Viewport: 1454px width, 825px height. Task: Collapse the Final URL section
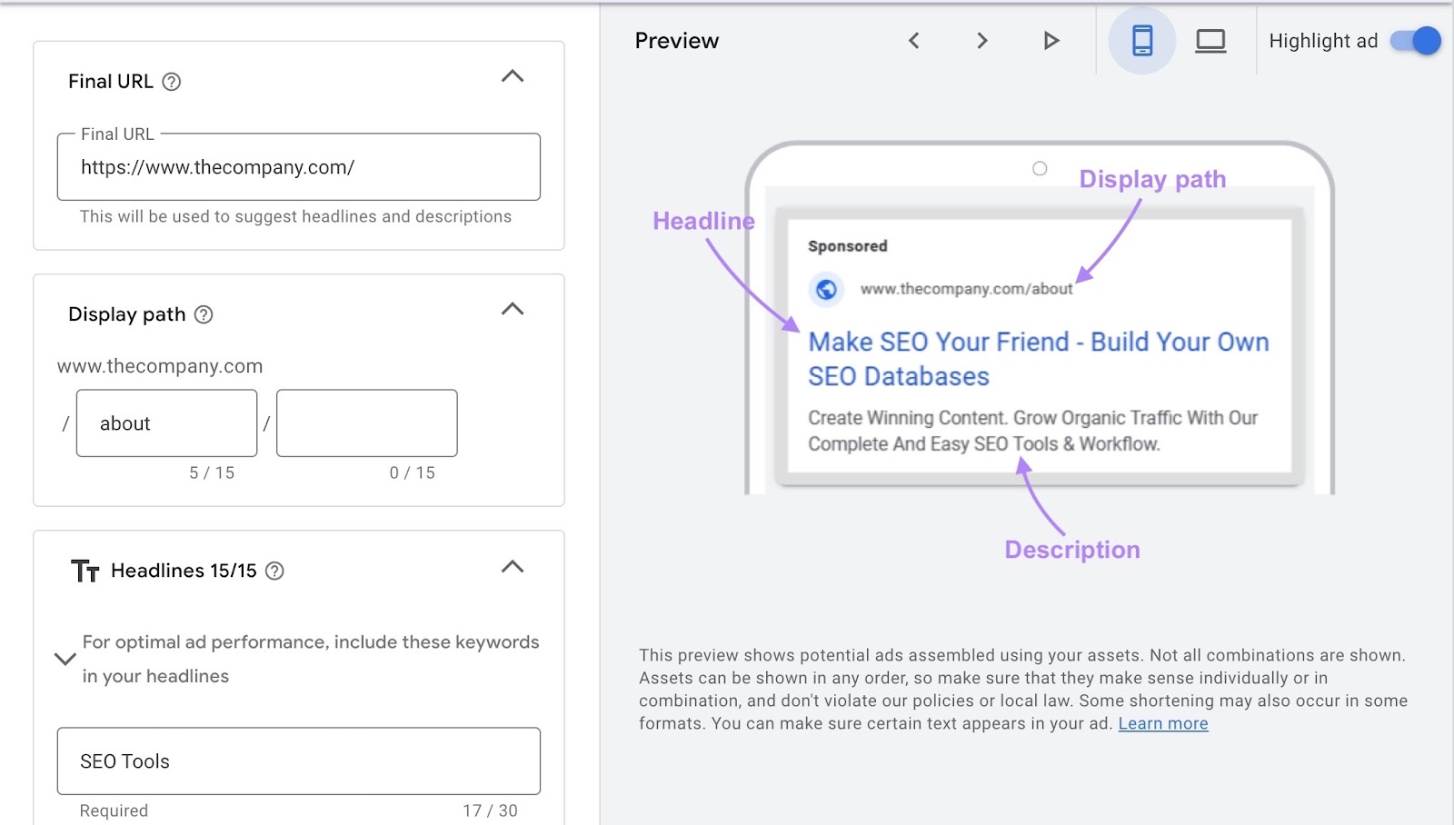tap(513, 77)
